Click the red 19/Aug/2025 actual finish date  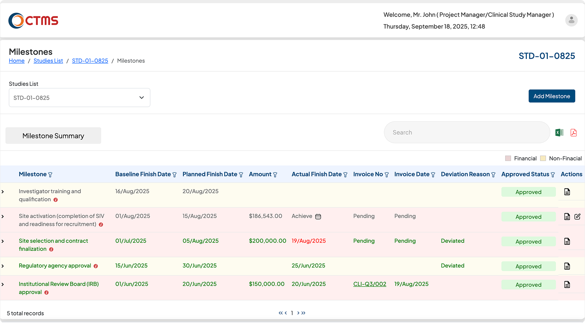pyautogui.click(x=309, y=241)
